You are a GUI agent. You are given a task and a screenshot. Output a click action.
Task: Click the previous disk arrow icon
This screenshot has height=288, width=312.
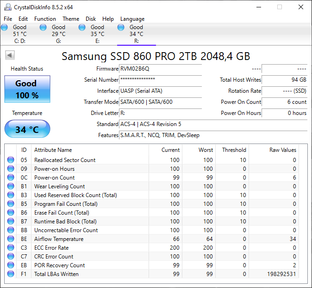point(10,55)
